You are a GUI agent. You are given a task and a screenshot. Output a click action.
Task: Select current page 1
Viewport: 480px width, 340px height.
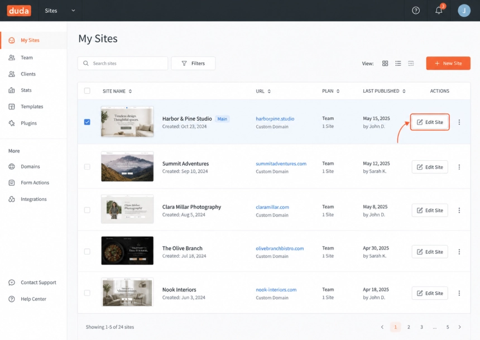(x=396, y=327)
